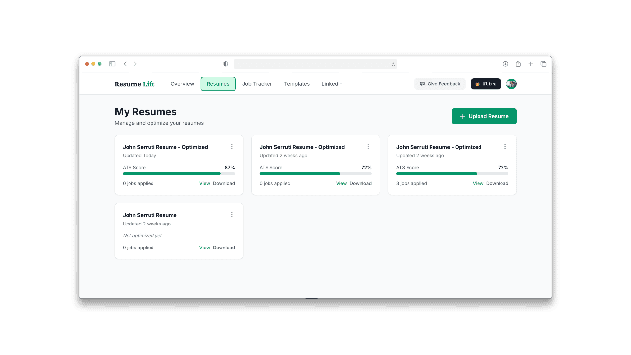Screen dimensions: 631x355
Task: Show the browser downloads popover
Action: [x=505, y=64]
